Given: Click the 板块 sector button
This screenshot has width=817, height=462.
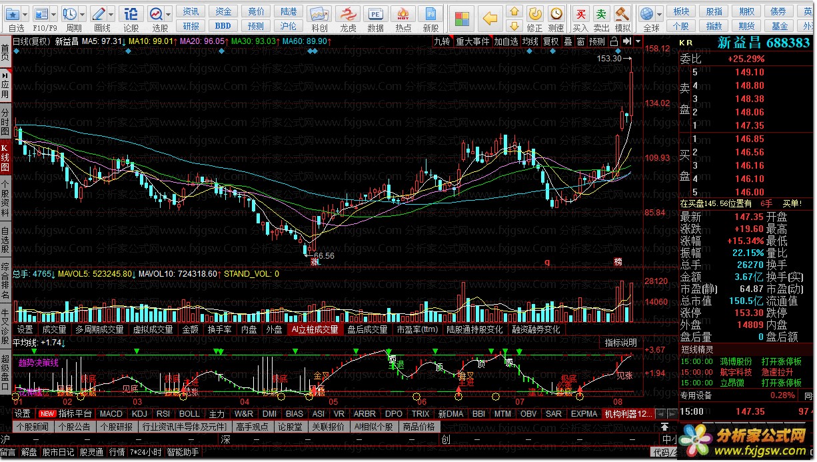Looking at the screenshot, I should (681, 11).
